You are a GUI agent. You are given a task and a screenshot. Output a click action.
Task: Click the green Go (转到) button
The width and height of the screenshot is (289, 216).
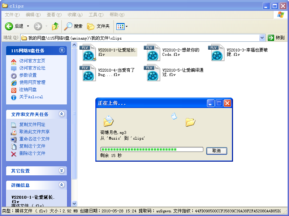coord(276,38)
